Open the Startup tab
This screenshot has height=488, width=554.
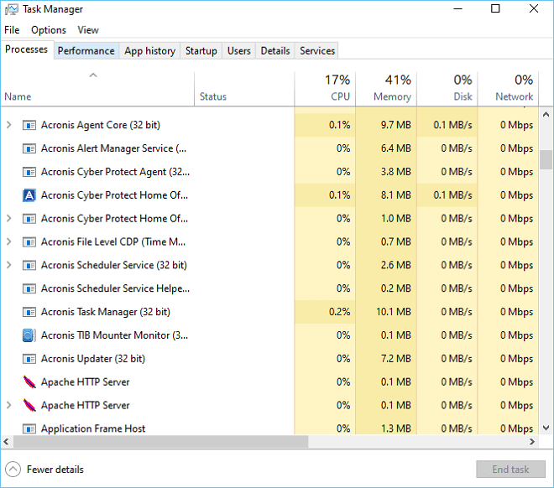(201, 50)
